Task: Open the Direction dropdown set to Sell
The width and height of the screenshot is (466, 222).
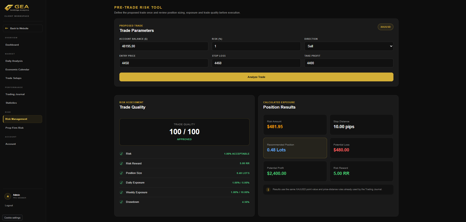Action: click(349, 46)
